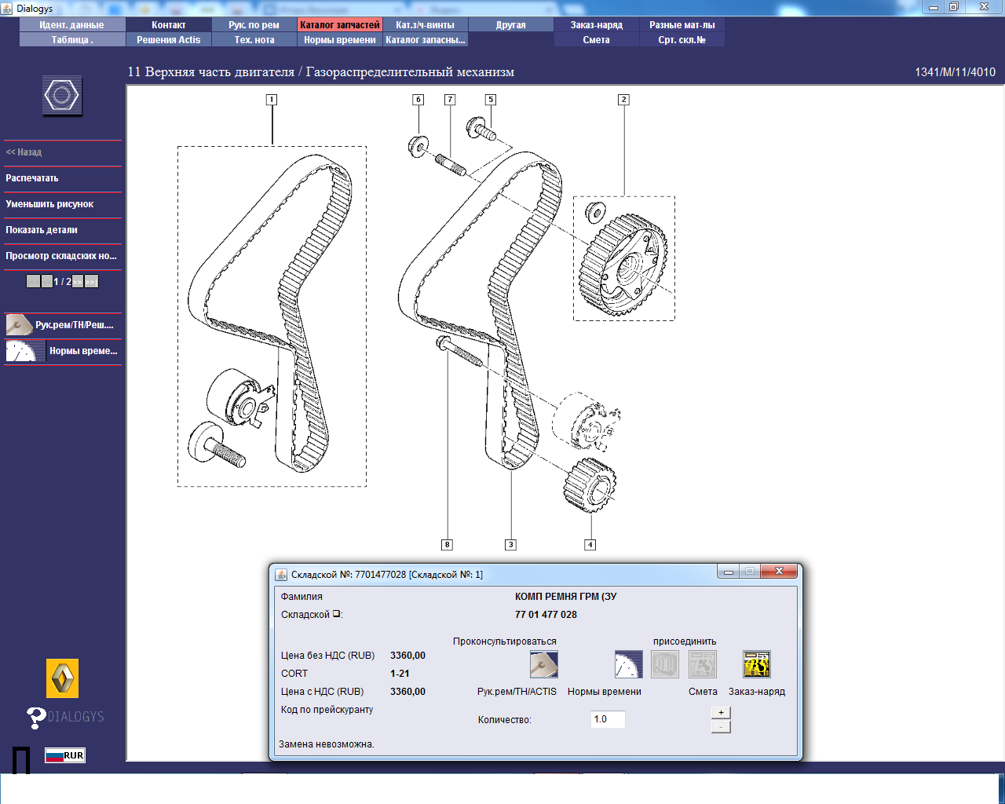Image resolution: width=1005 pixels, height=804 pixels.
Task: Minimize the main Dialogys window
Action: click(x=933, y=7)
